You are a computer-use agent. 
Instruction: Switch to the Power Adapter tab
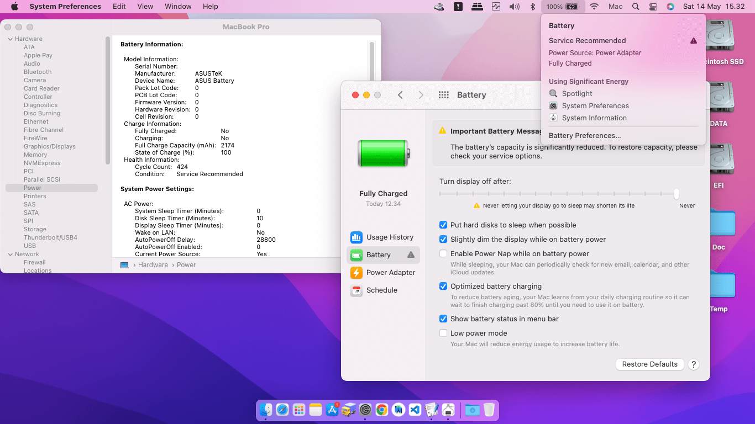(384, 273)
